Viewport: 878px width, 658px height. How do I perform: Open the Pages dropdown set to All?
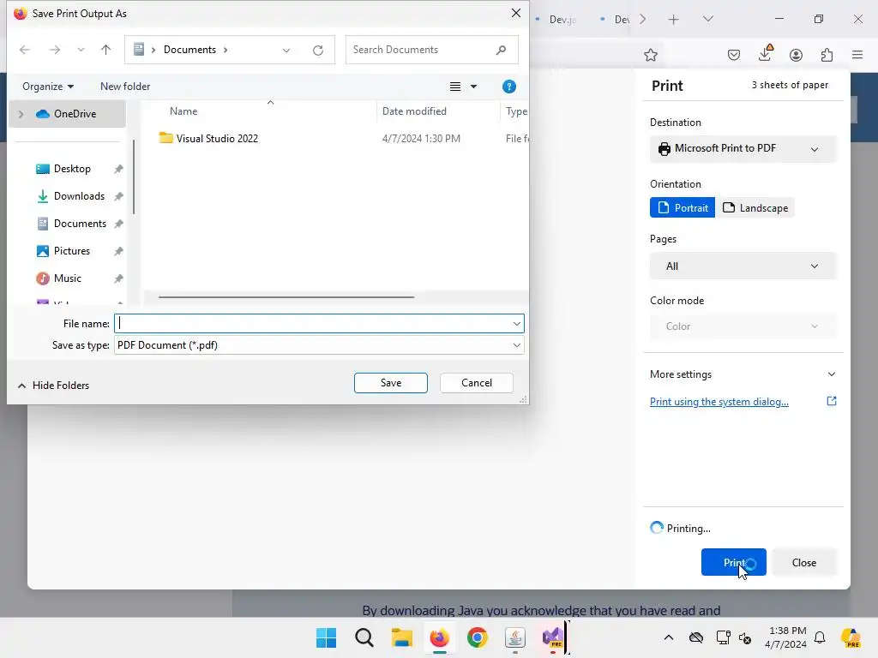743,266
